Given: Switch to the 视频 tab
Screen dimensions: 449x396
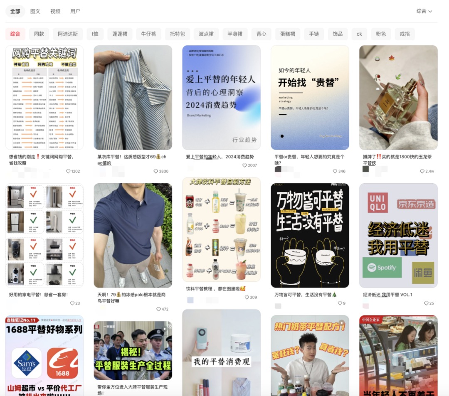Looking at the screenshot, I should pyautogui.click(x=55, y=11).
